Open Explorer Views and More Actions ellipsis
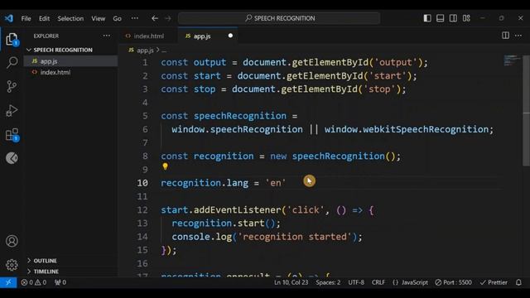The width and height of the screenshot is (530, 298). click(x=107, y=36)
